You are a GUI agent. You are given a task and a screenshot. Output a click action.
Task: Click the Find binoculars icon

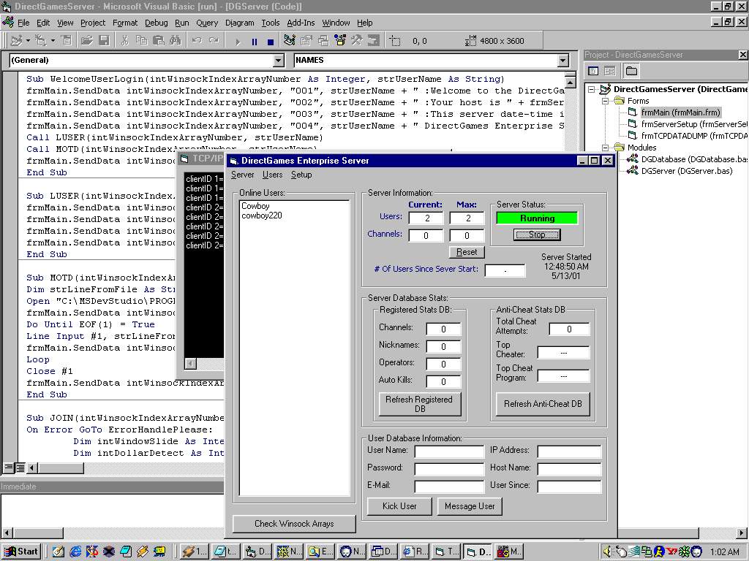[176, 41]
